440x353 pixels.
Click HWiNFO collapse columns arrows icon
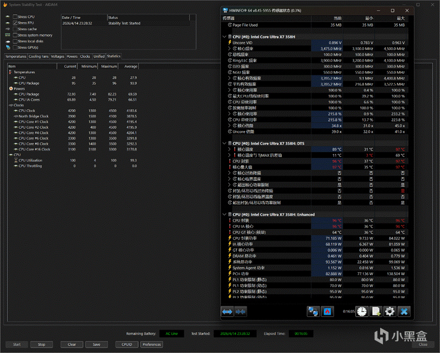pyautogui.click(x=240, y=312)
